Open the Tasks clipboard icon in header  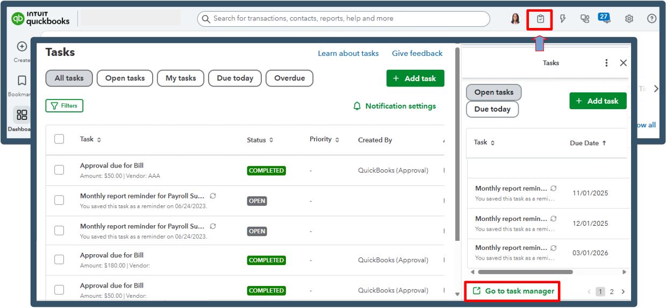click(x=540, y=19)
